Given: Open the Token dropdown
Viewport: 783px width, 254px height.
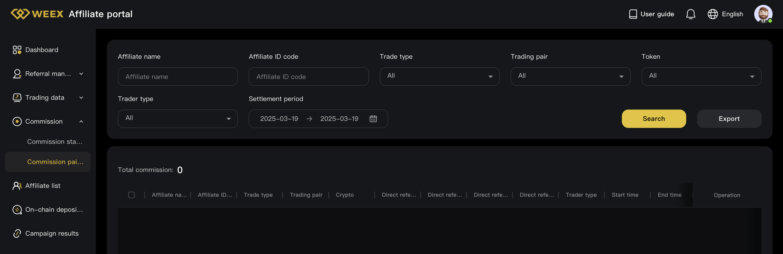Looking at the screenshot, I should click(701, 77).
